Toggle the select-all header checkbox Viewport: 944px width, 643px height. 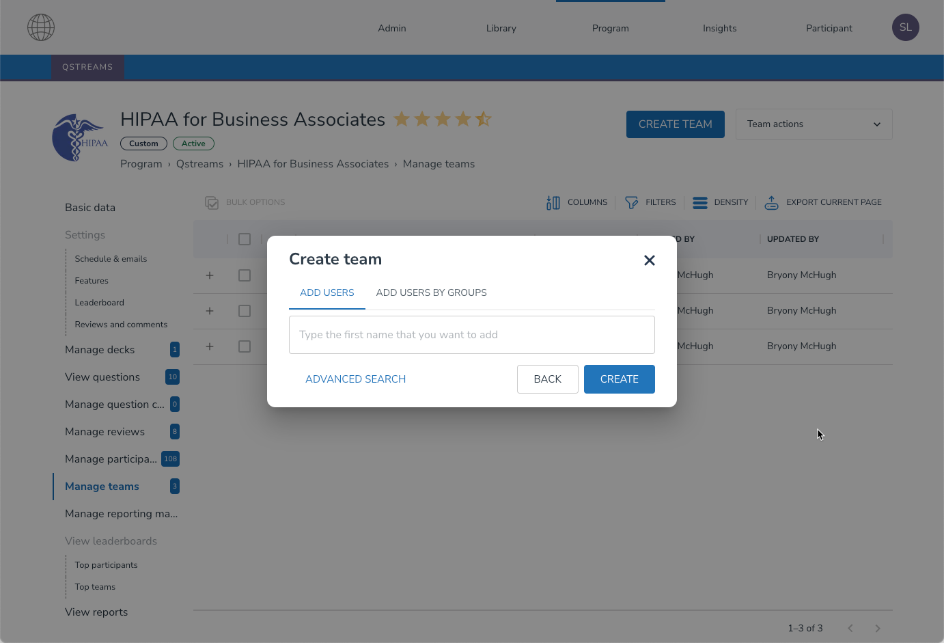(245, 239)
